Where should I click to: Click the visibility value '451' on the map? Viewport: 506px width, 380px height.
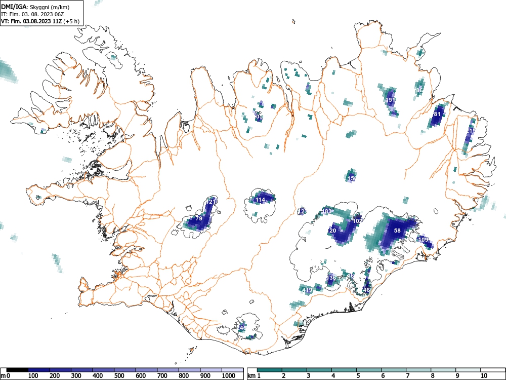pyautogui.click(x=390, y=100)
